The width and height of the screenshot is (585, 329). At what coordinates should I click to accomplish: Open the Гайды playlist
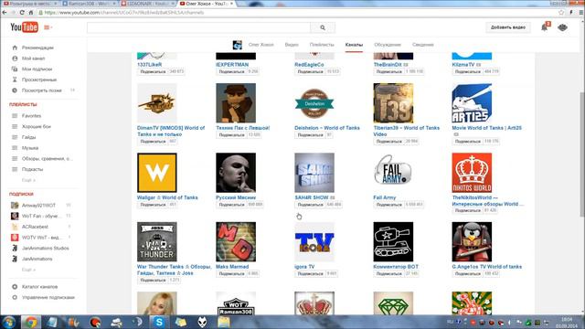tap(28, 137)
